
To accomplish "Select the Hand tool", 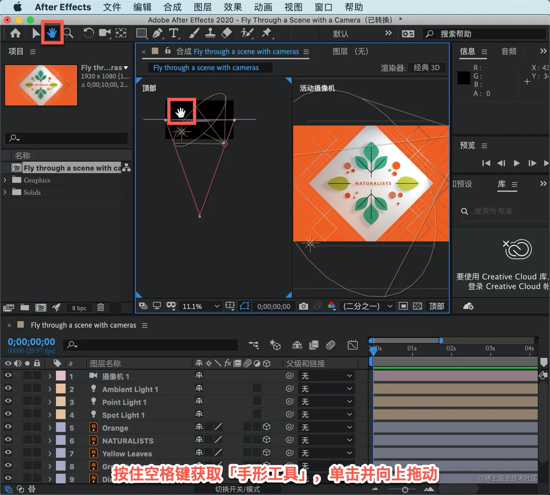I will click(52, 33).
